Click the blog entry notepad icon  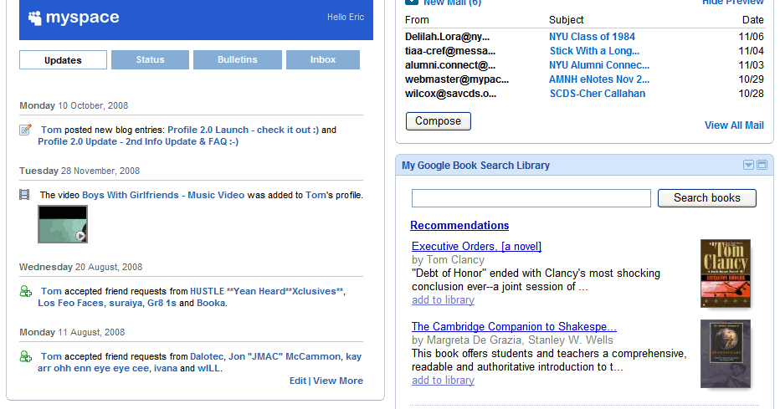(25, 130)
